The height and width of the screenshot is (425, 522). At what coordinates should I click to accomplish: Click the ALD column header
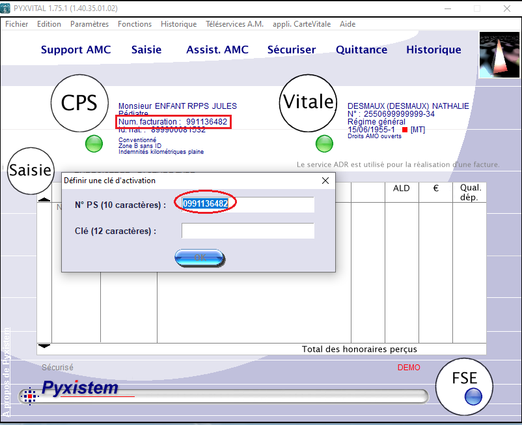point(402,188)
